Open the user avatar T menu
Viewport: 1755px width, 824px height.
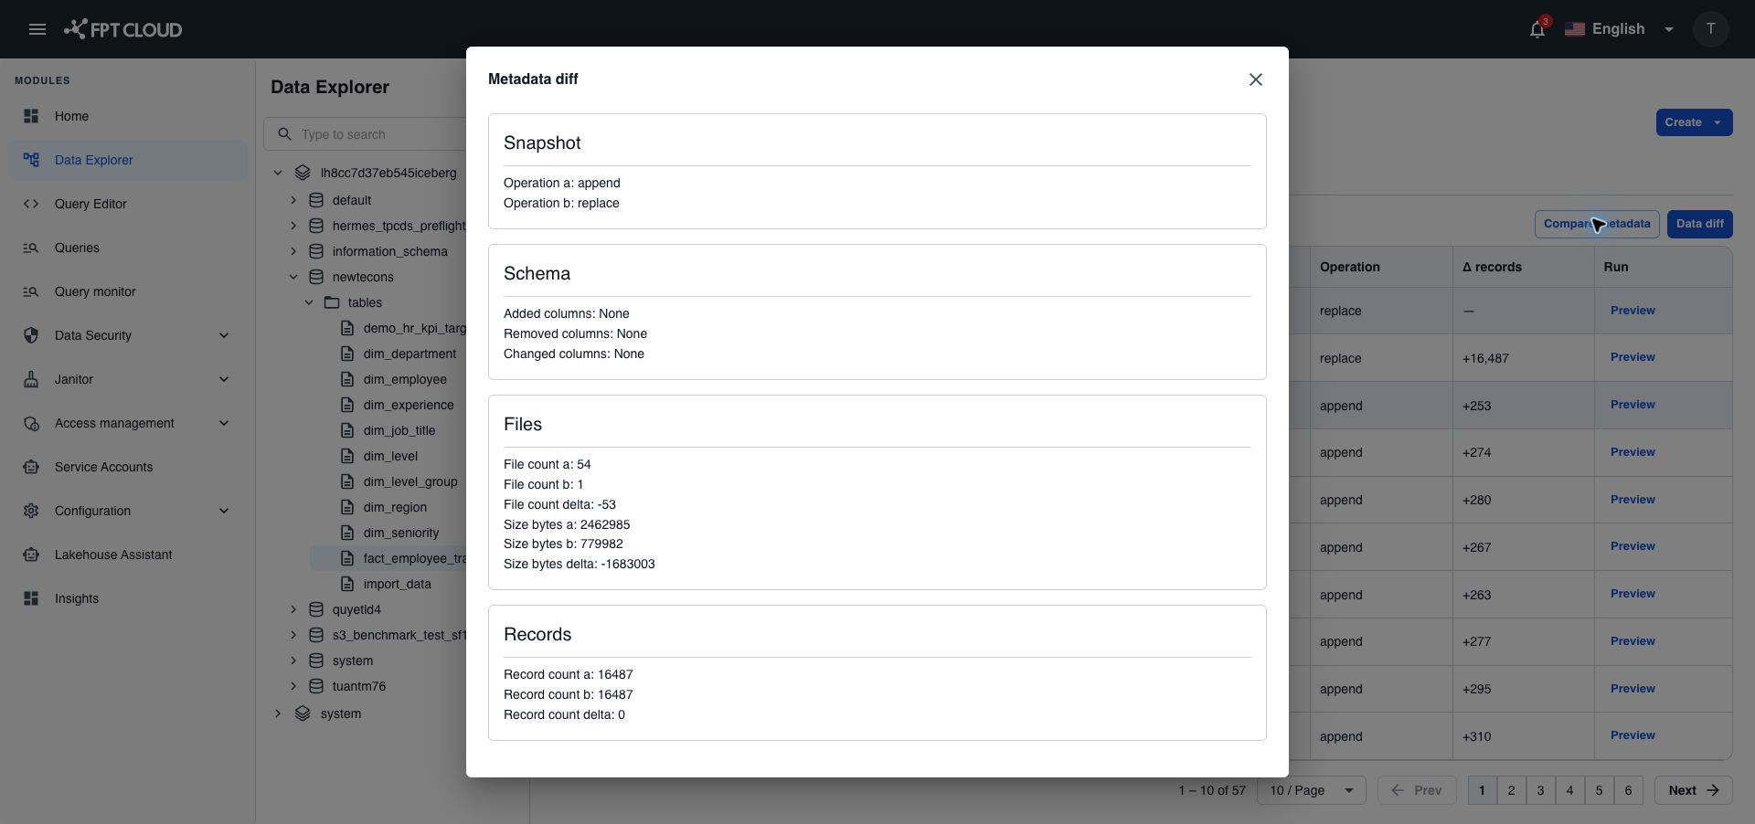[1710, 29]
